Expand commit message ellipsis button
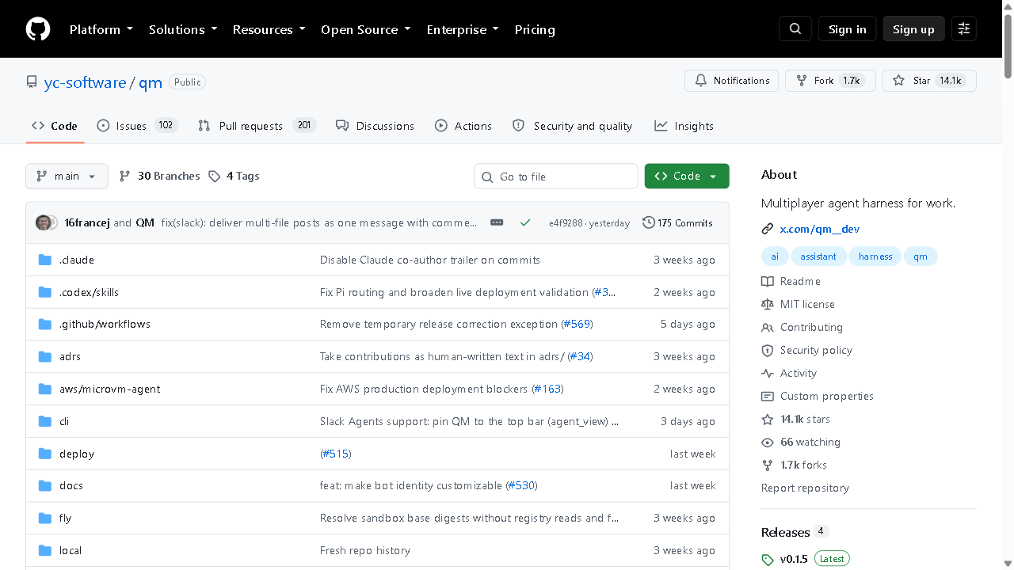The width and height of the screenshot is (1014, 570). 497,222
